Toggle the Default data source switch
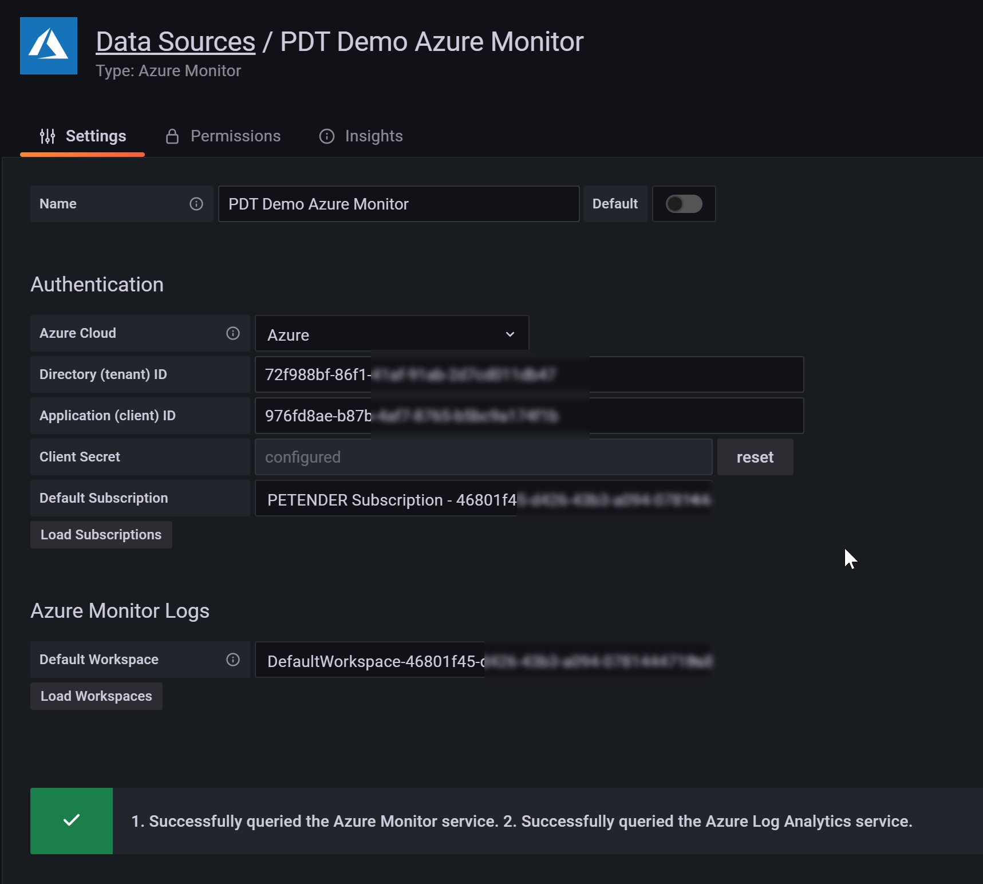Image resolution: width=983 pixels, height=884 pixels. (x=684, y=204)
